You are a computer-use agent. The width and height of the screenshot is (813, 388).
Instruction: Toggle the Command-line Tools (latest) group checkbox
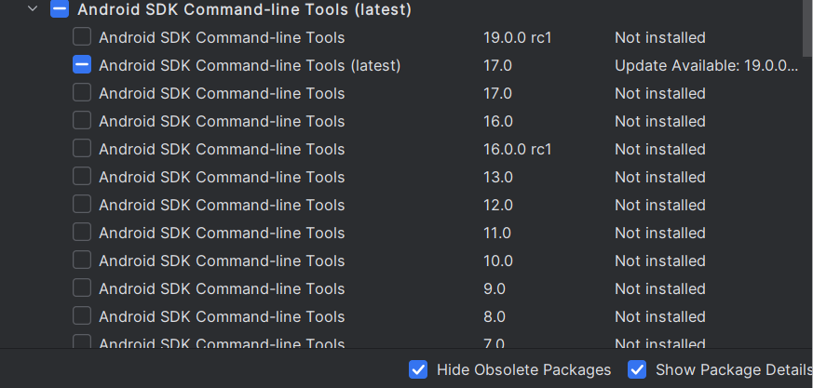click(60, 9)
